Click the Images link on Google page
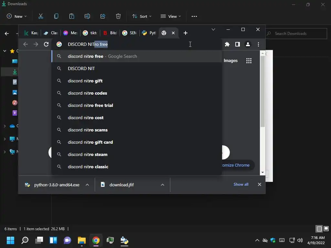This screenshot has width=331, height=248. click(230, 61)
